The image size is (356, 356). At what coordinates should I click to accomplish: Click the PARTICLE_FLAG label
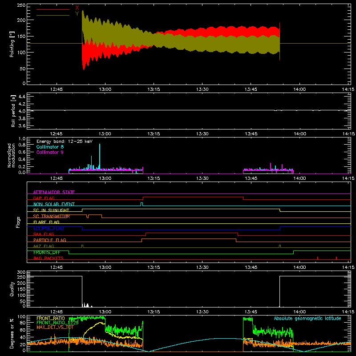(50, 240)
